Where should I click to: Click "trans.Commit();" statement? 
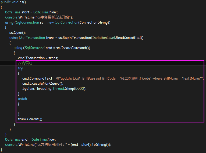click(30, 119)
